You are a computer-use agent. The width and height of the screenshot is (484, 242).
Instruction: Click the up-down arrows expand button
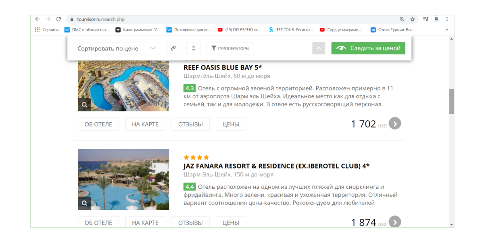pos(194,48)
